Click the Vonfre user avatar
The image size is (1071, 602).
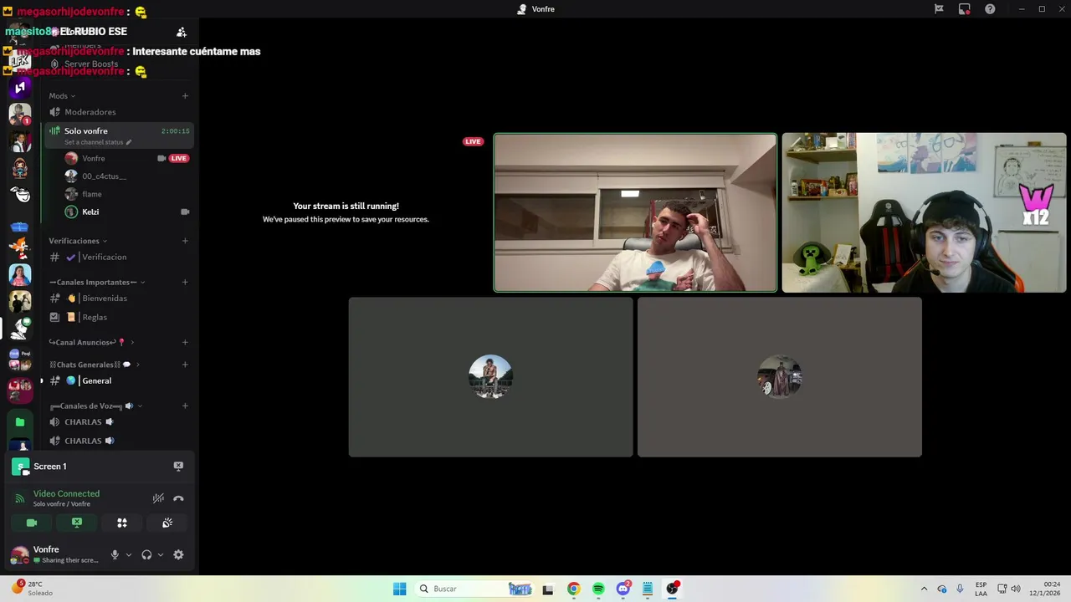19,554
